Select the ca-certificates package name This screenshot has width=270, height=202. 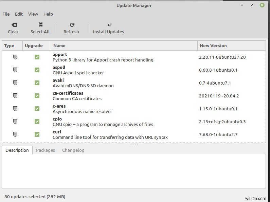[x=68, y=93]
